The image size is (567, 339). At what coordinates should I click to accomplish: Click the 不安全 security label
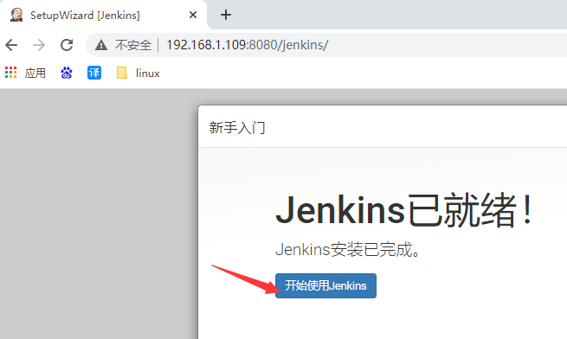(x=133, y=45)
